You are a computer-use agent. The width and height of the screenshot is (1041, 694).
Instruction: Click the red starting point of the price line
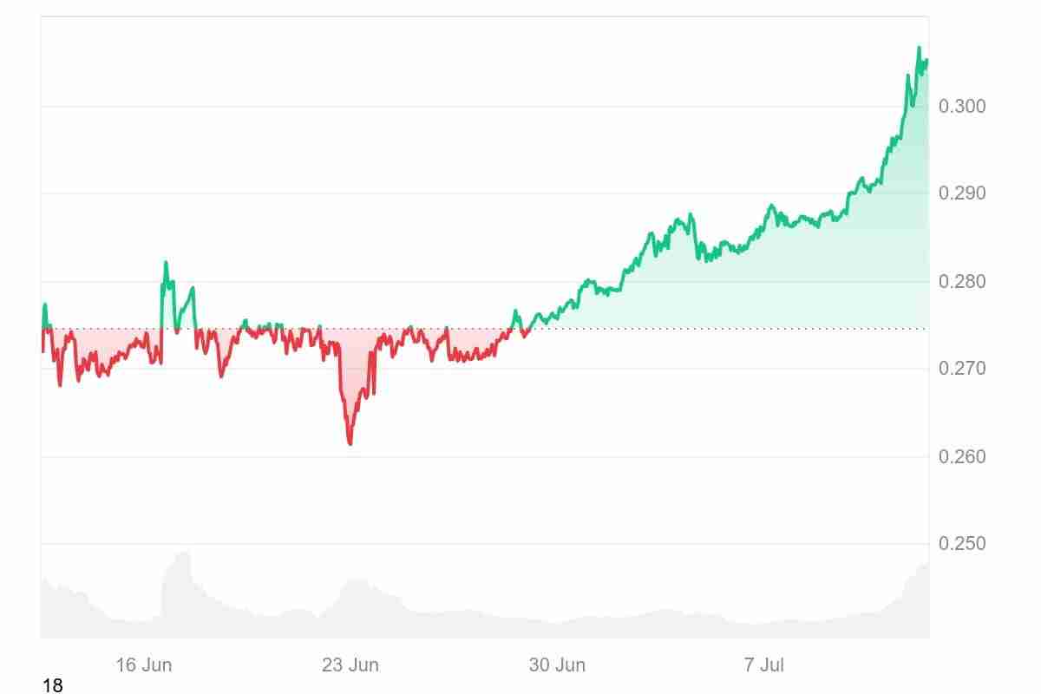(x=43, y=350)
